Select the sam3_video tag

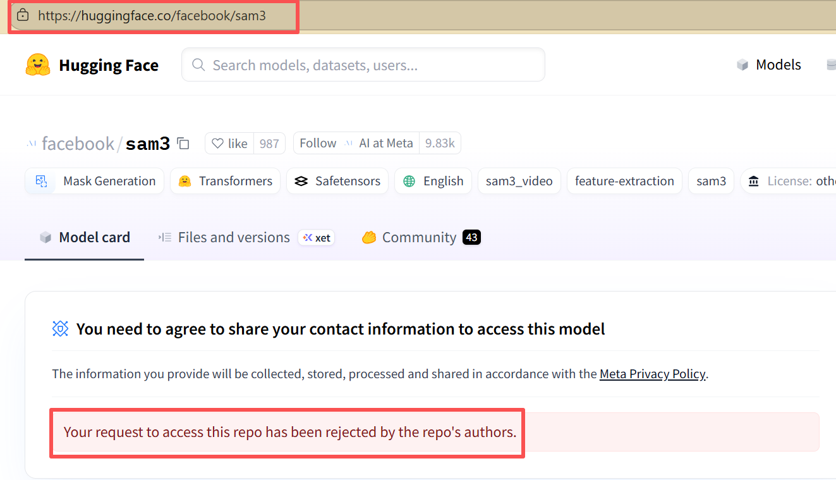(x=519, y=182)
